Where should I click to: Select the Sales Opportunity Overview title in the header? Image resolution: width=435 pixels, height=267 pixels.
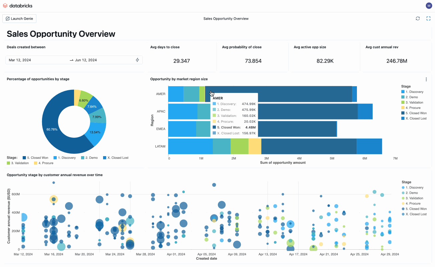coord(226,19)
